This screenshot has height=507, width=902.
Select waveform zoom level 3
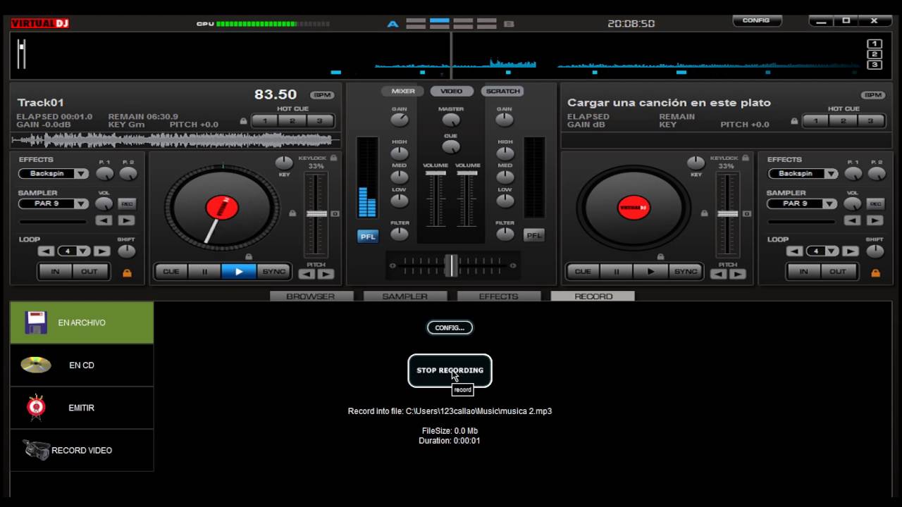coord(874,65)
